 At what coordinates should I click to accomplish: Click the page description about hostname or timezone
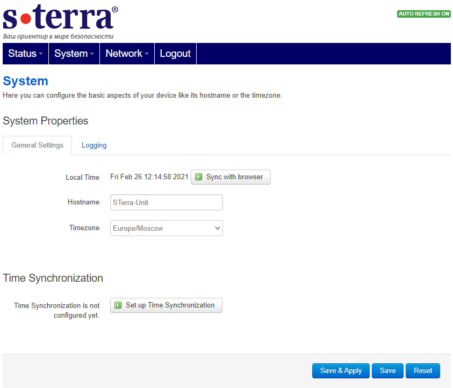(x=142, y=96)
